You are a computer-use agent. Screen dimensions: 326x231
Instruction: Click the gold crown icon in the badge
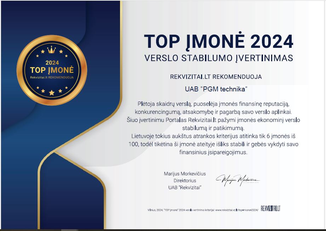[x=52, y=49]
